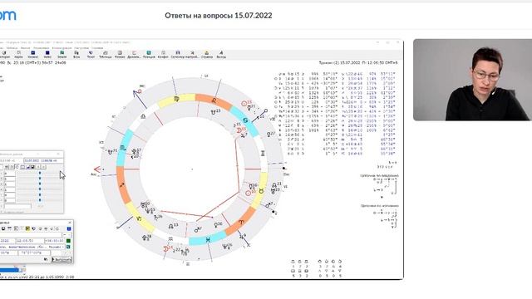Click the green icon beside the time fields
The image size is (532, 299).
[68, 241]
